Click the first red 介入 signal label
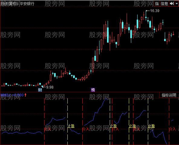The image size is (179, 145). (x=47, y=129)
